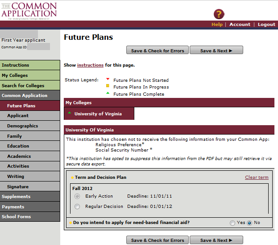
Task: Go to the Writing section
Action: [x=30, y=176]
